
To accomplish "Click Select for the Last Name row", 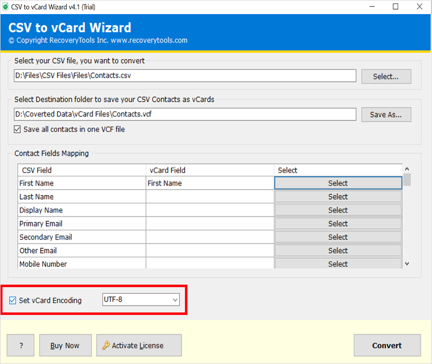I will [338, 197].
